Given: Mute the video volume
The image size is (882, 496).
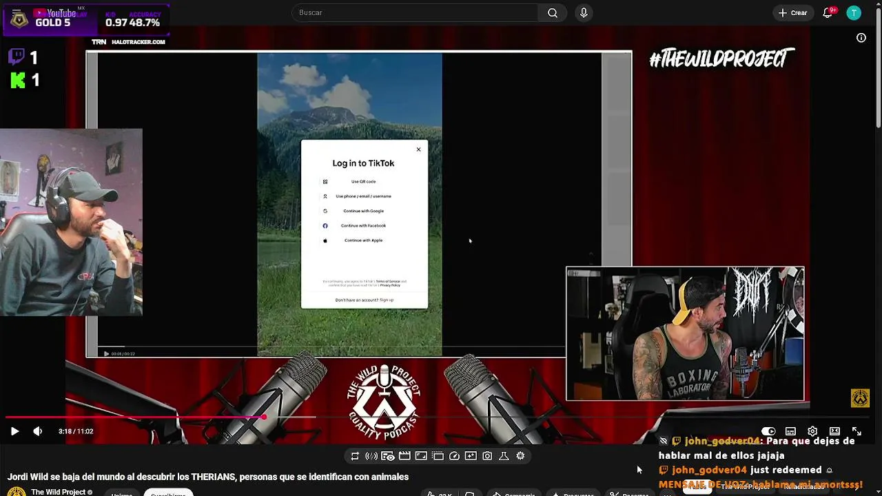Looking at the screenshot, I should (x=37, y=431).
